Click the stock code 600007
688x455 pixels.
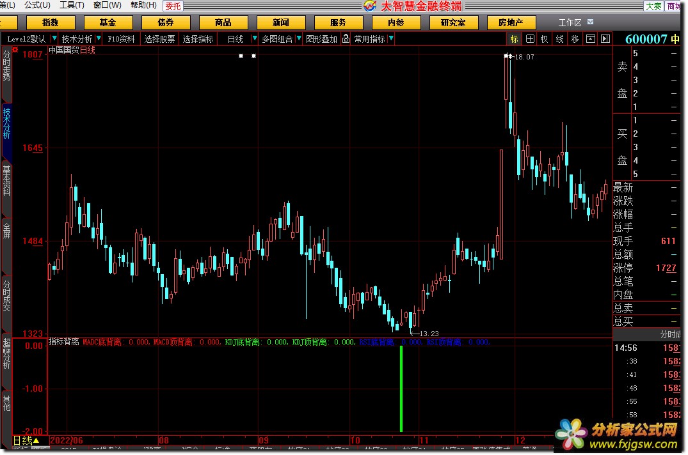click(646, 39)
